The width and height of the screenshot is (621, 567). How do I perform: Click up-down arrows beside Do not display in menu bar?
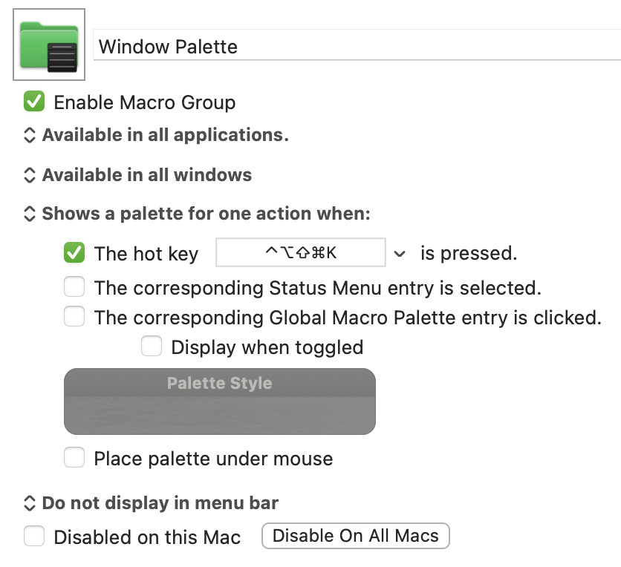30,503
